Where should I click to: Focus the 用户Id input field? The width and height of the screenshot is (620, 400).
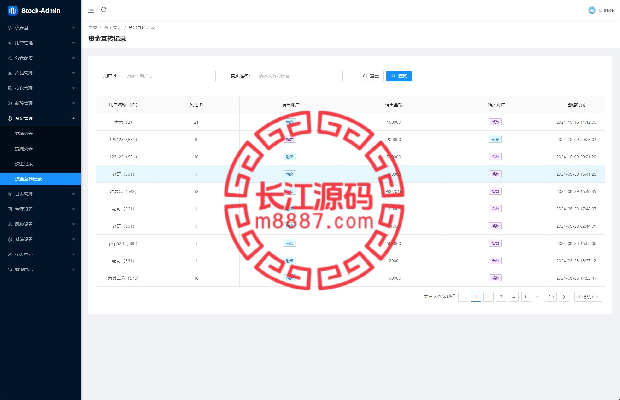click(x=169, y=76)
